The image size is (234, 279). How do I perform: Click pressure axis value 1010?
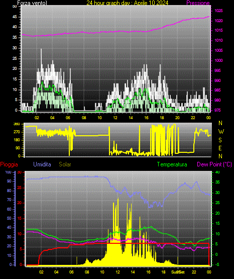point(218,40)
